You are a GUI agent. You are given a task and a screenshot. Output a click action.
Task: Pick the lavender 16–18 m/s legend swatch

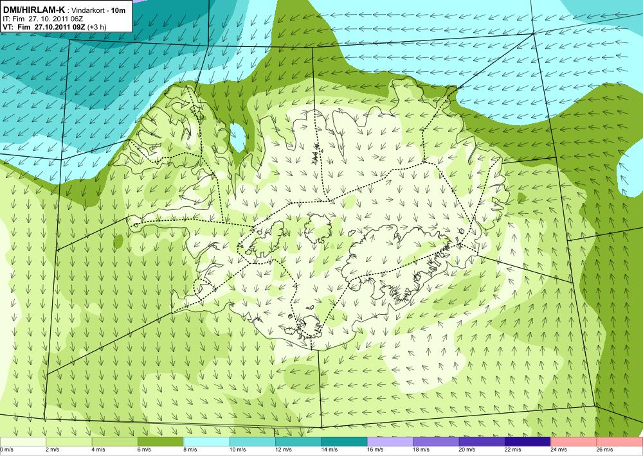point(390,442)
